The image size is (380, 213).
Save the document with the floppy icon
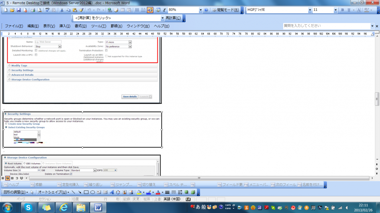click(x=19, y=10)
